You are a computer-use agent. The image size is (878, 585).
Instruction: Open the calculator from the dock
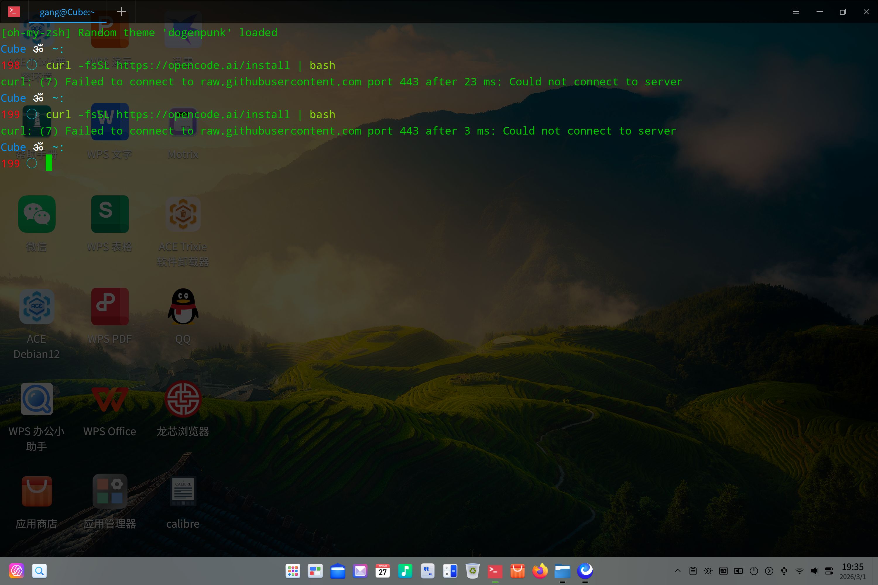coord(450,571)
